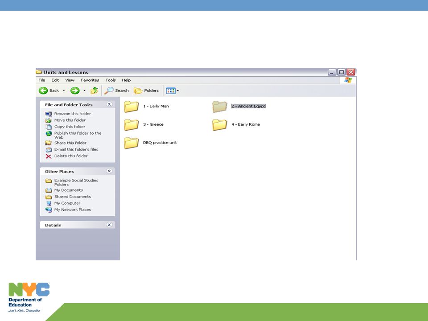Click the Copy this folder icon
428x321 pixels.
tap(49, 127)
